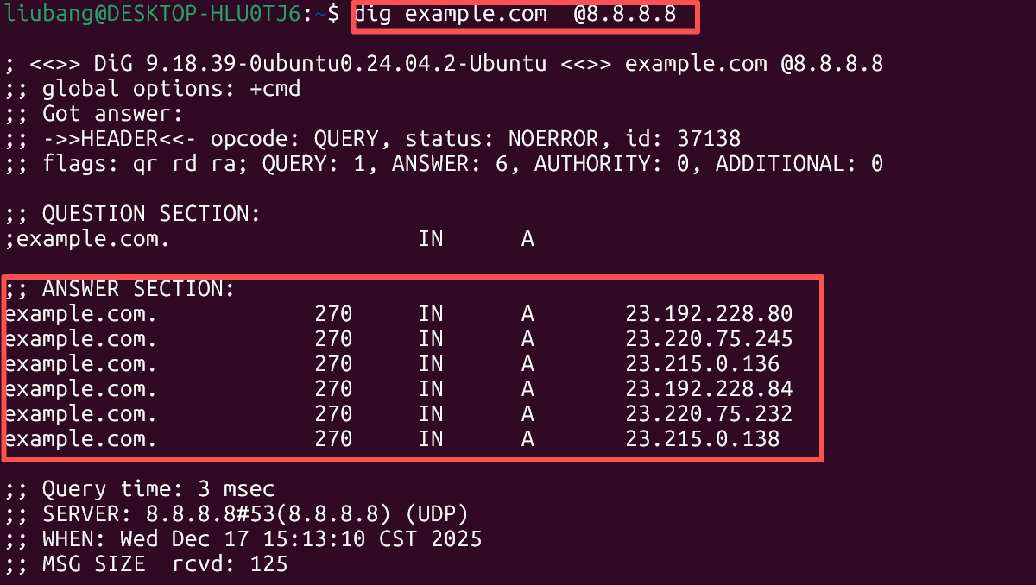
Task: Click IP address 23.192.228.80
Action: tap(709, 314)
